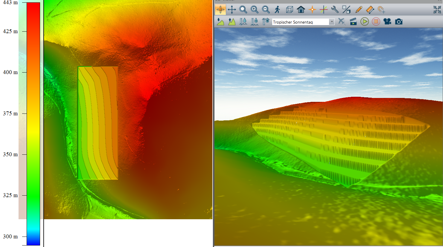Click the 375 m legend label
The width and height of the screenshot is (443, 247).
point(10,113)
